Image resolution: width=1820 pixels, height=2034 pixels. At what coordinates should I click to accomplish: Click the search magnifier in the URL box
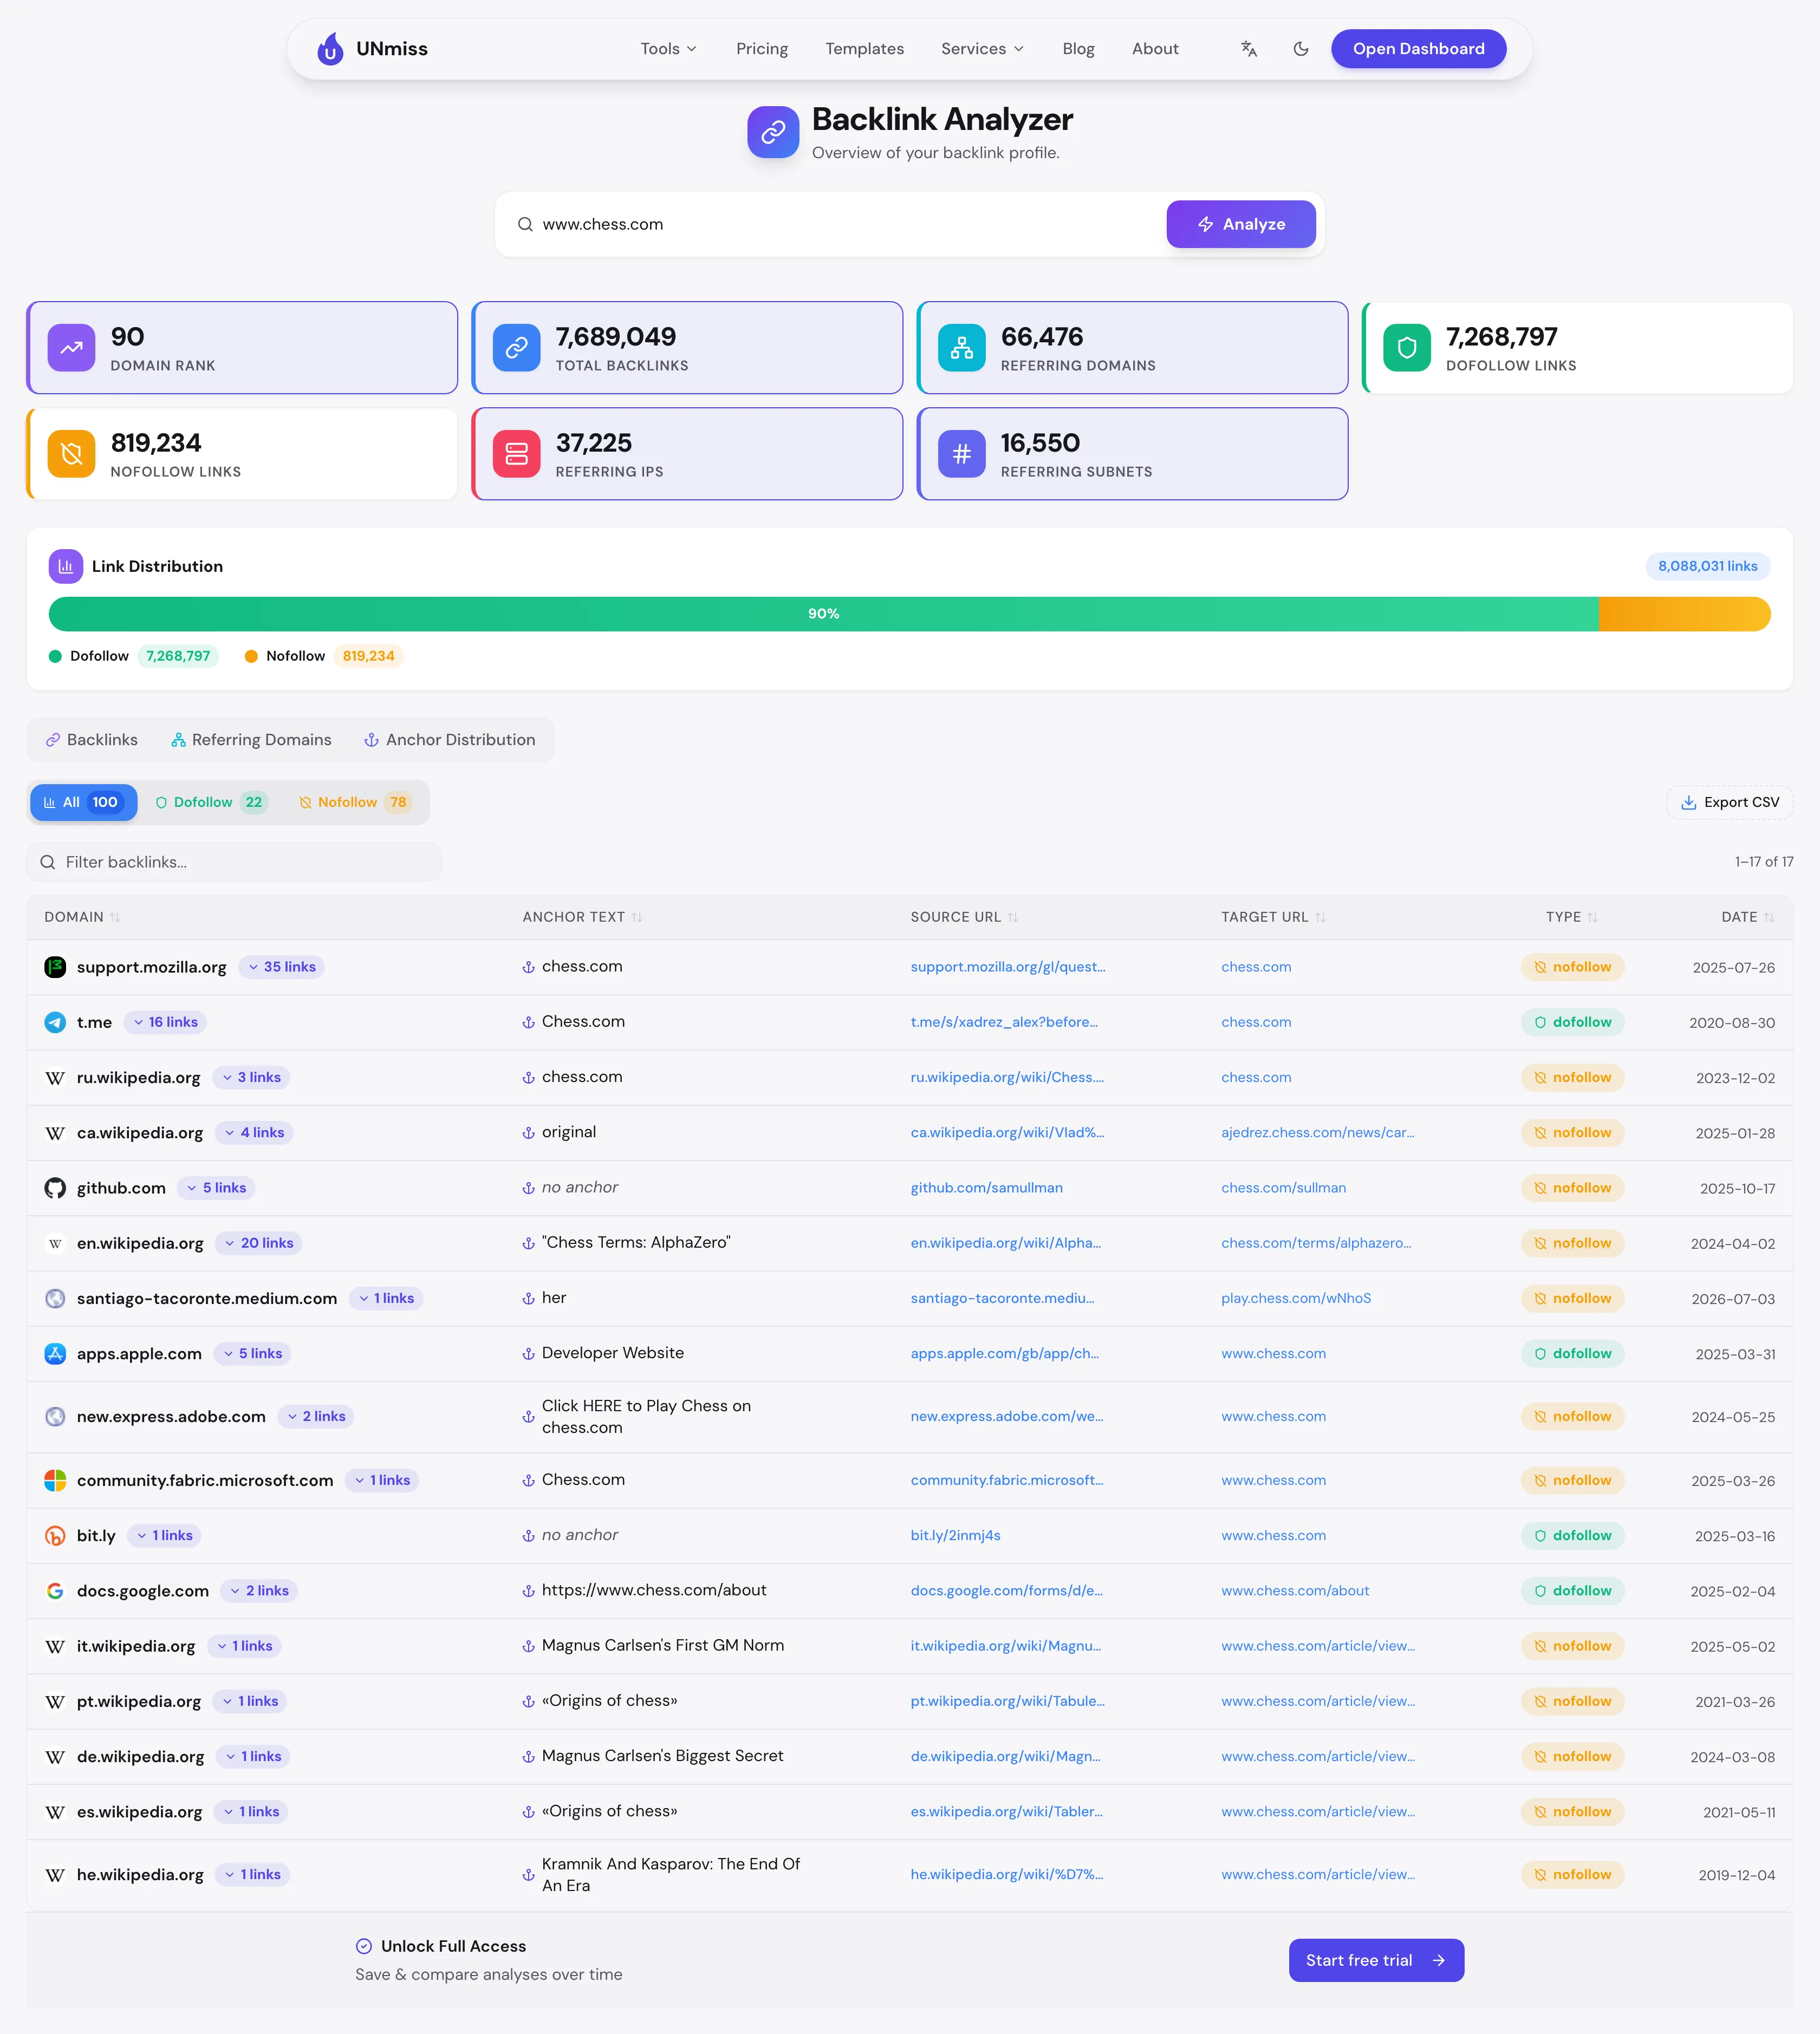coord(525,224)
